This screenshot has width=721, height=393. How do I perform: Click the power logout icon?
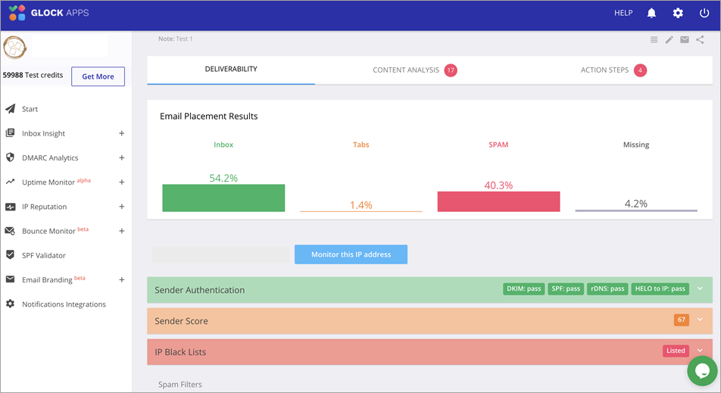pos(704,14)
